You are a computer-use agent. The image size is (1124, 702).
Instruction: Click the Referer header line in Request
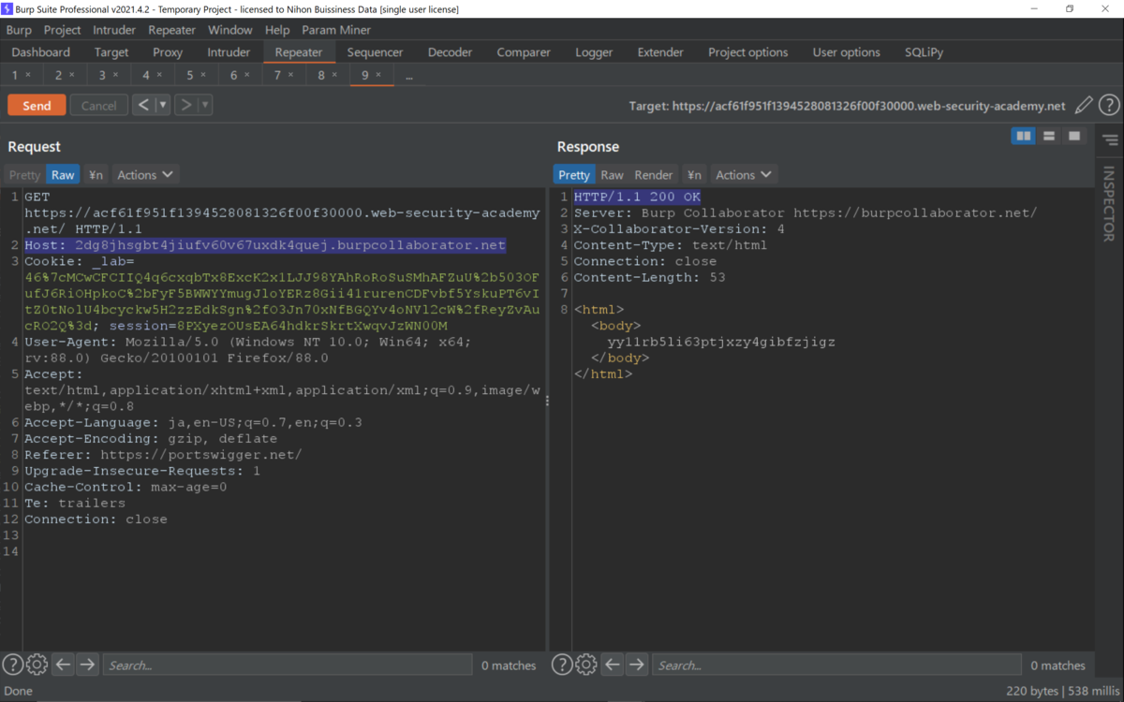[163, 455]
